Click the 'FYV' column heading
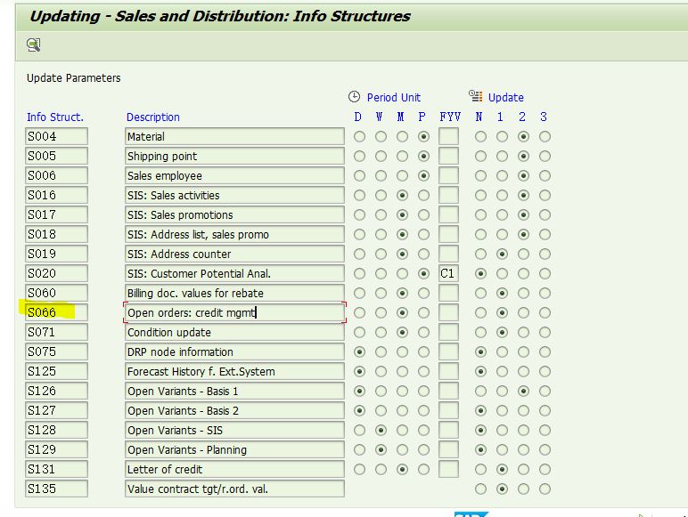The image size is (688, 517). pyautogui.click(x=450, y=117)
